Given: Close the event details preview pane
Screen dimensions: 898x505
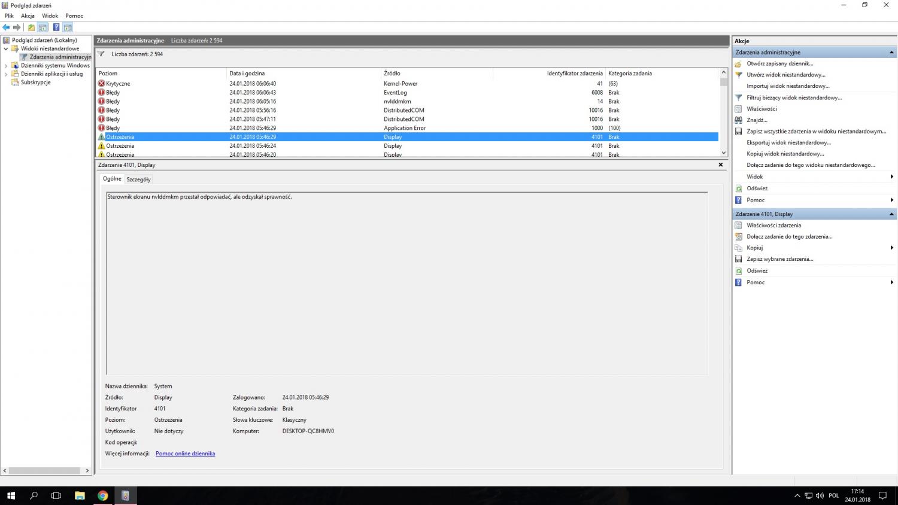Looking at the screenshot, I should 720,165.
